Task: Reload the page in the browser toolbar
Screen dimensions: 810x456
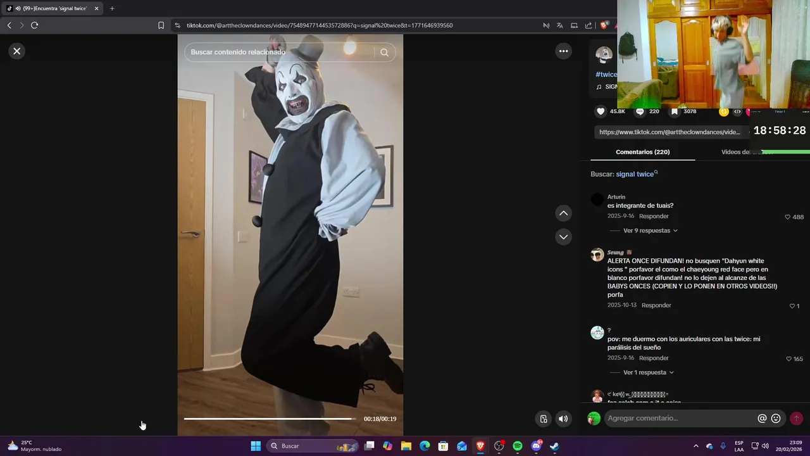Action: click(34, 25)
